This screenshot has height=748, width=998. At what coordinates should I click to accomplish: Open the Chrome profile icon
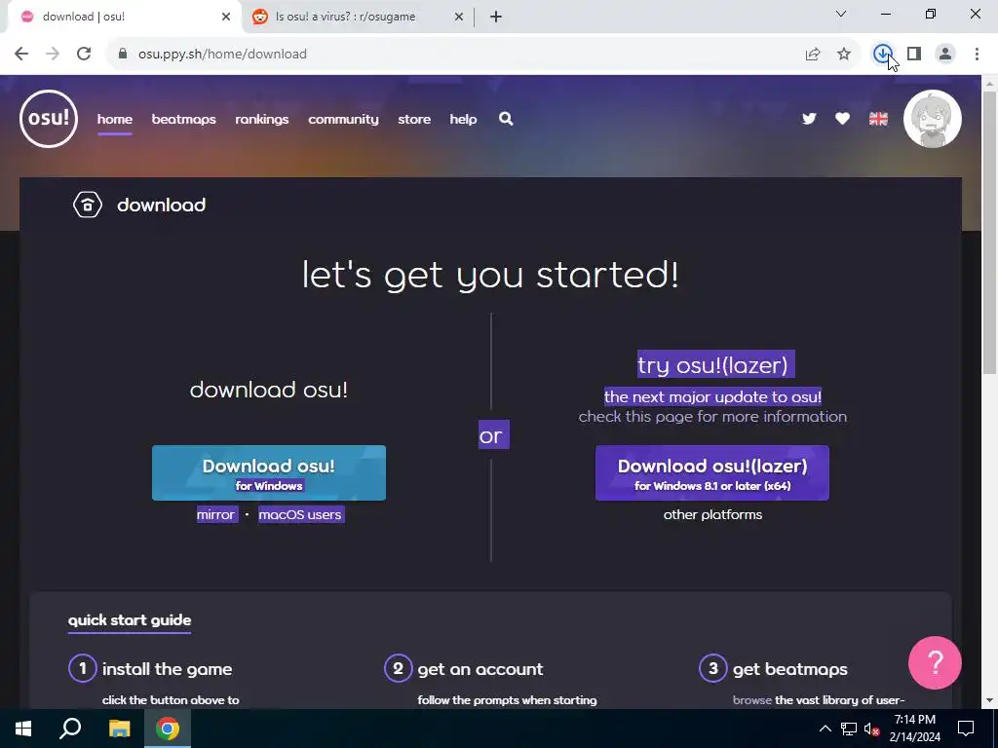(x=945, y=55)
